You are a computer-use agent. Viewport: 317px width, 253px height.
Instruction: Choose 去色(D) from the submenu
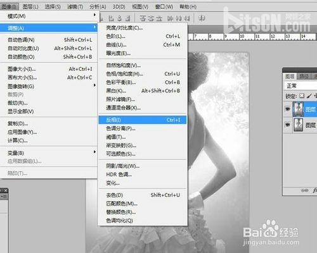point(143,195)
